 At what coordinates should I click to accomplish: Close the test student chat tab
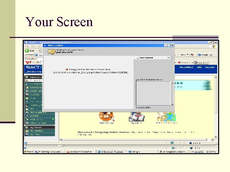(x=169, y=58)
